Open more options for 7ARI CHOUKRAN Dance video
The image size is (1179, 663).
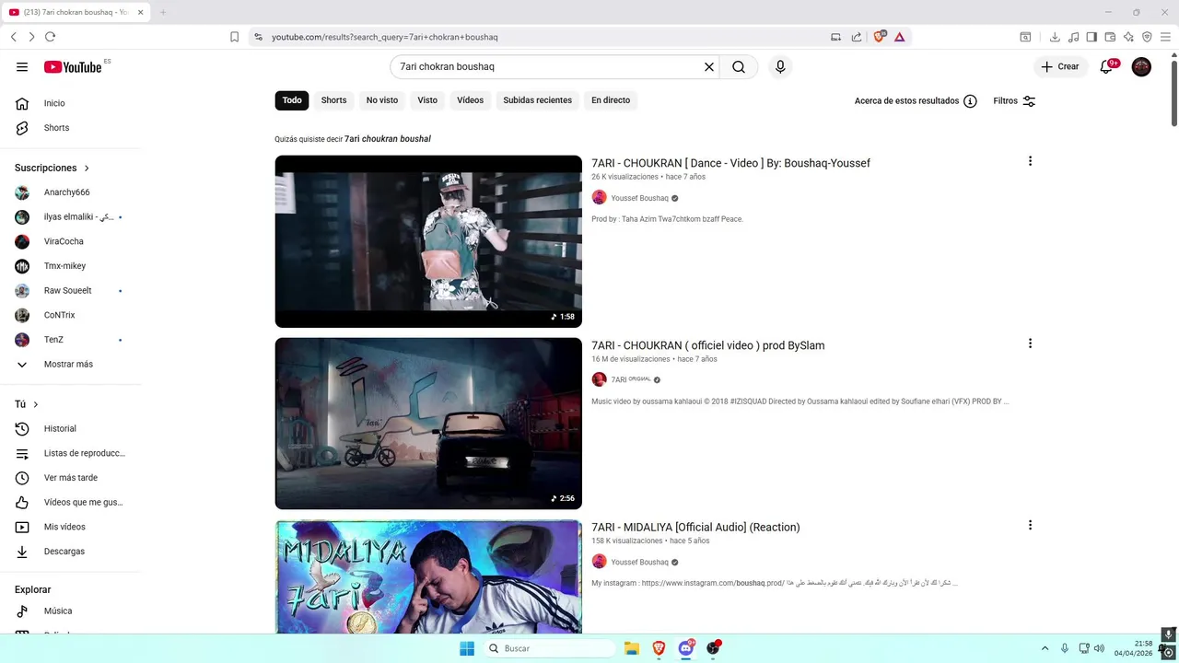point(1030,161)
